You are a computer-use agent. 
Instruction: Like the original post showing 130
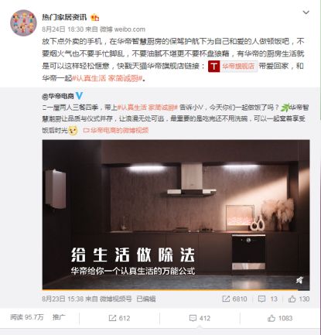pos(299,299)
